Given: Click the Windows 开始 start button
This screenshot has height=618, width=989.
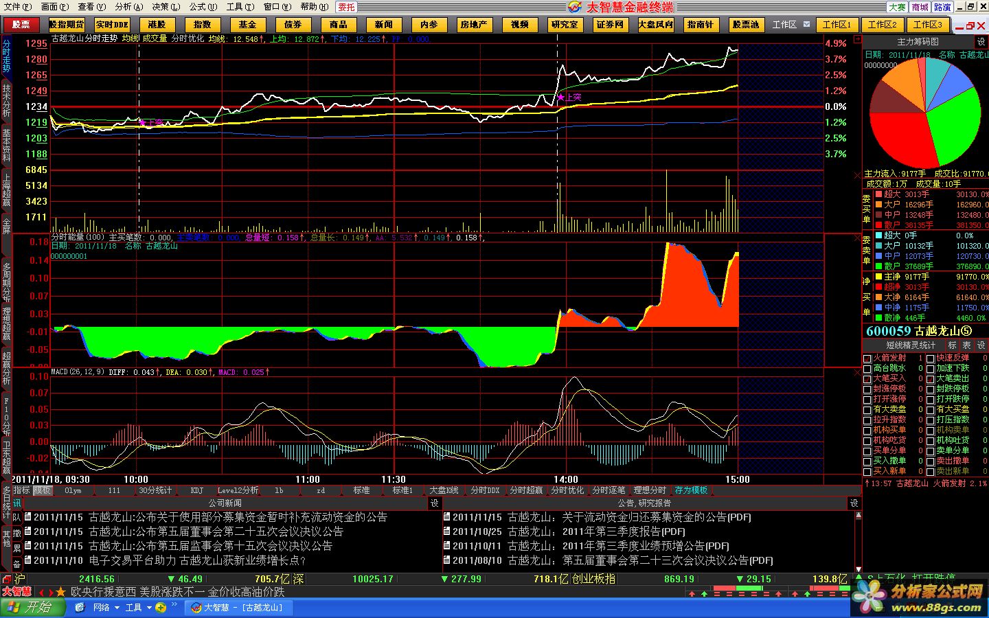Looking at the screenshot, I should coord(34,608).
